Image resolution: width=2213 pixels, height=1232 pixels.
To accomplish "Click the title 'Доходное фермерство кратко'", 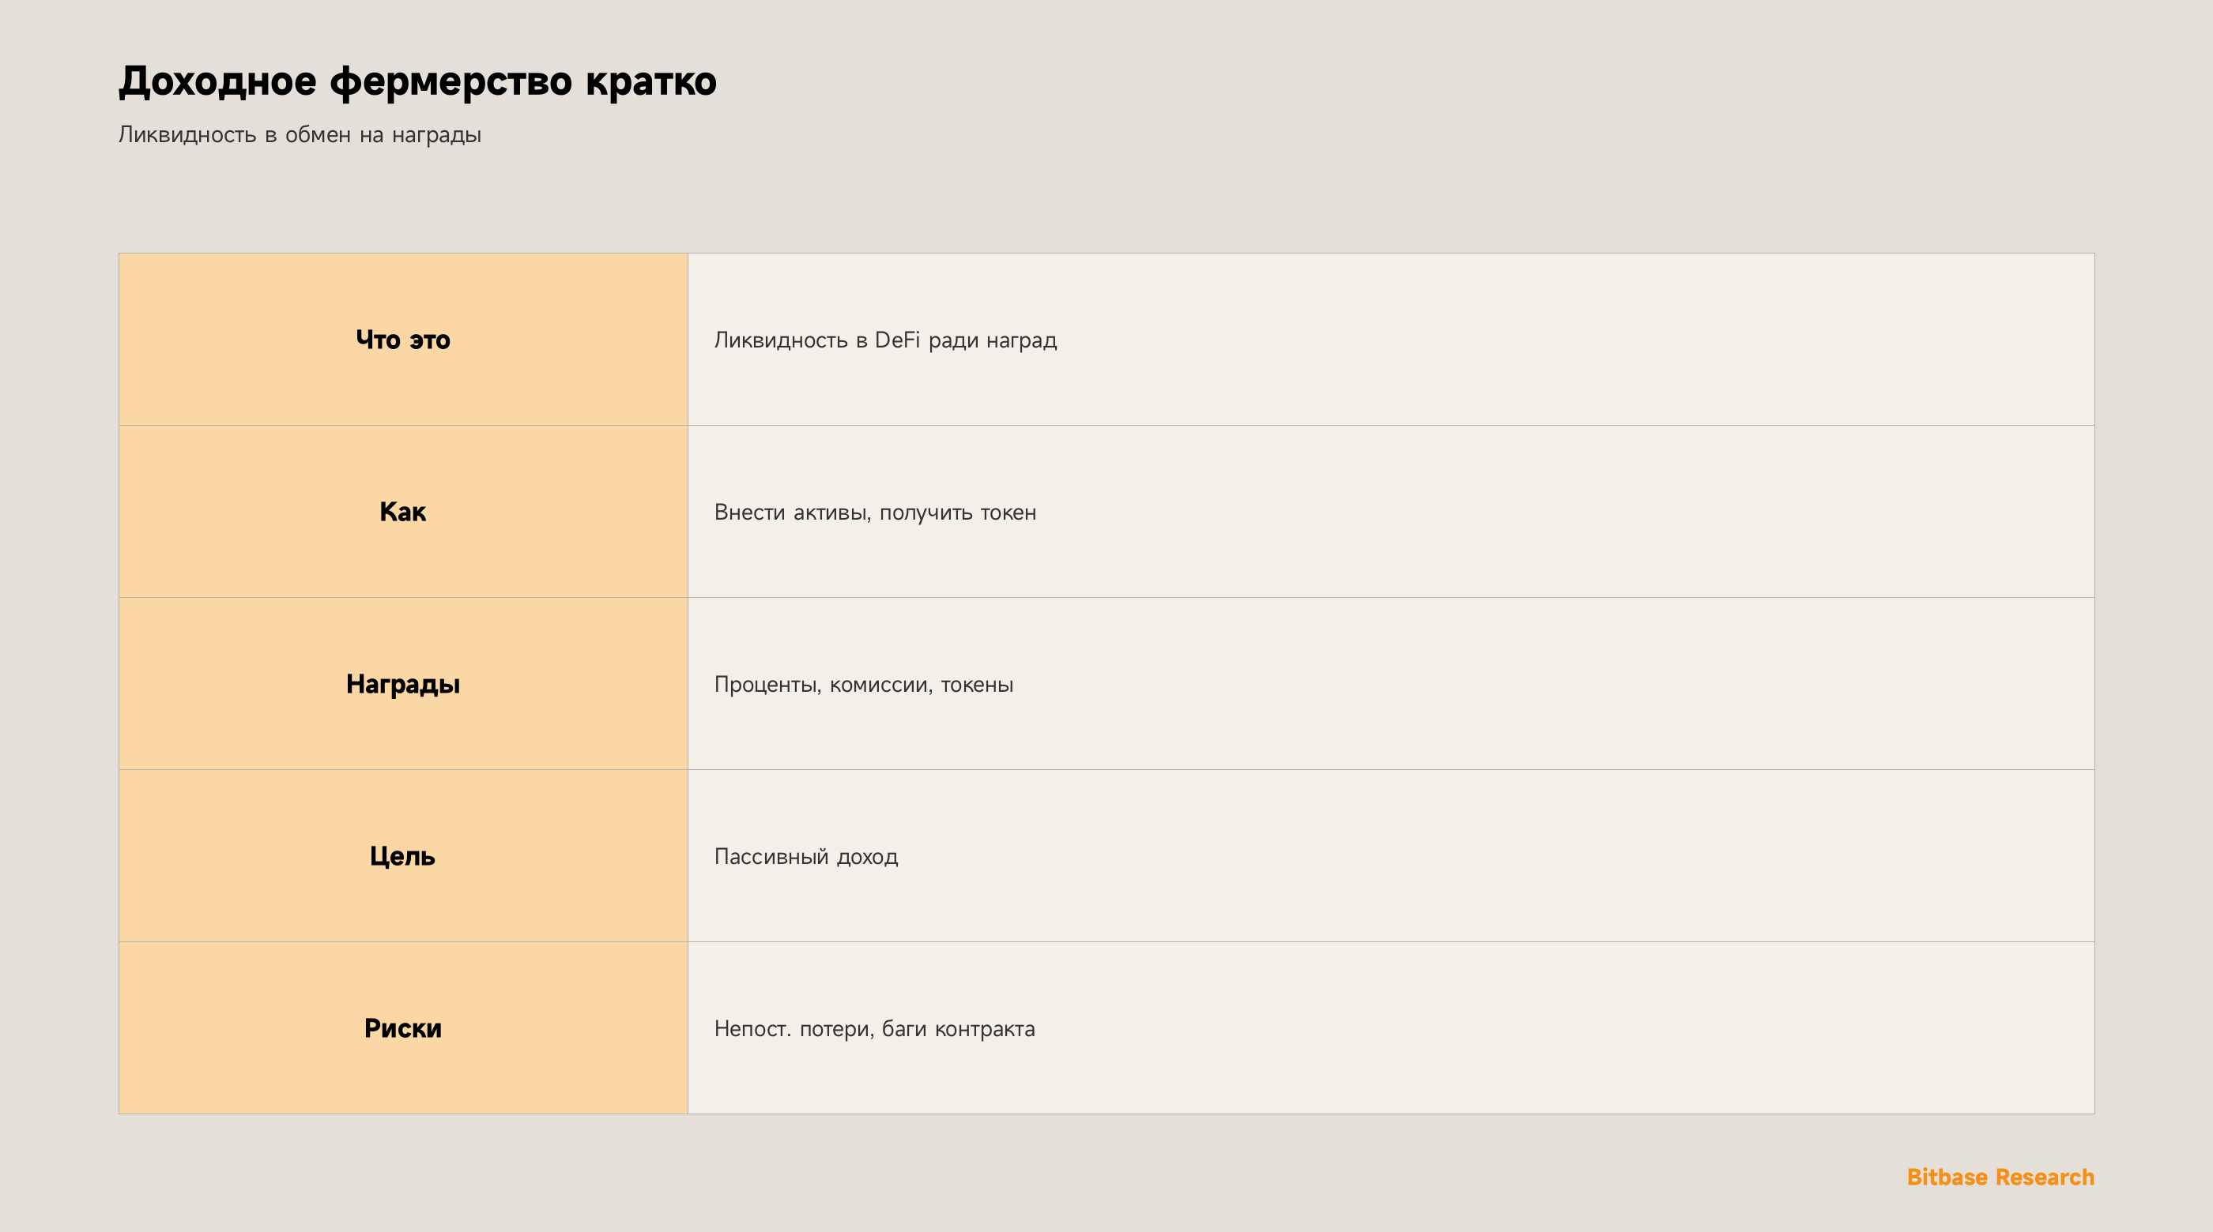I will [417, 81].
